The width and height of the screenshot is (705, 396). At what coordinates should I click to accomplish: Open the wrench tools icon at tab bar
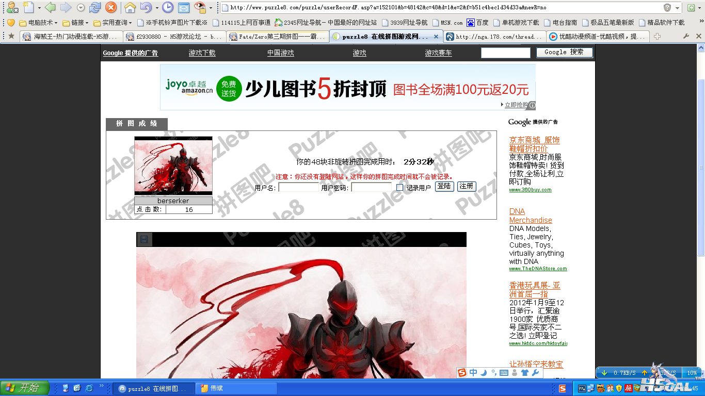click(686, 37)
